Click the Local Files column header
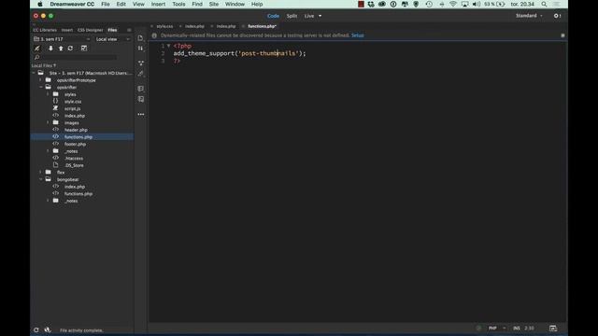Image resolution: width=598 pixels, height=336 pixels. (44, 65)
